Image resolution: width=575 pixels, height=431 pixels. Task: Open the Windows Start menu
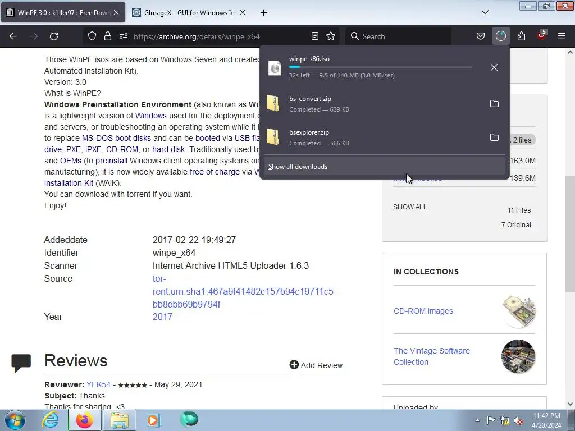pyautogui.click(x=15, y=420)
